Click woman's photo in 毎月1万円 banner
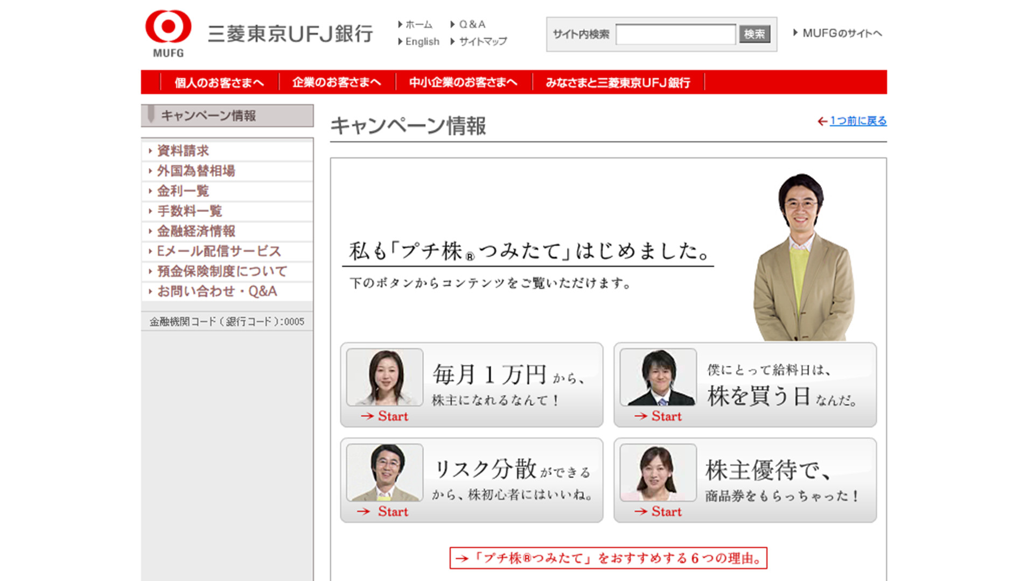 (x=385, y=377)
